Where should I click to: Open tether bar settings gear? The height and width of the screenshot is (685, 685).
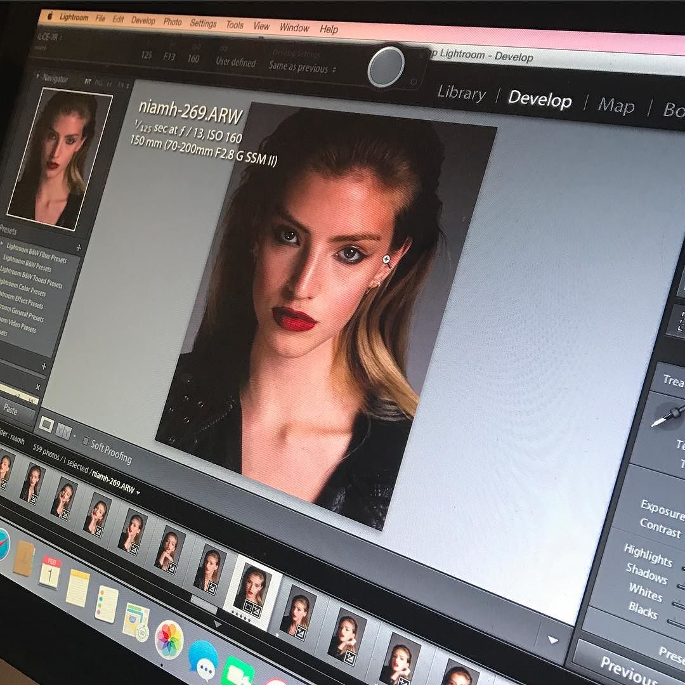pyautogui.click(x=414, y=82)
